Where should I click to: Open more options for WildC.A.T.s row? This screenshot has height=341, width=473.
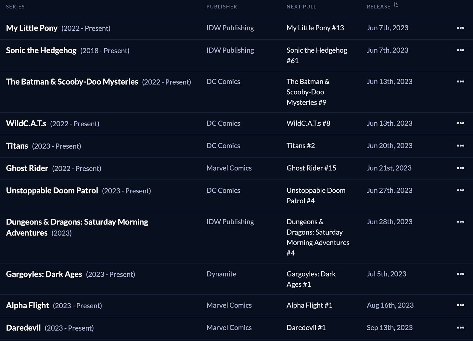click(460, 123)
